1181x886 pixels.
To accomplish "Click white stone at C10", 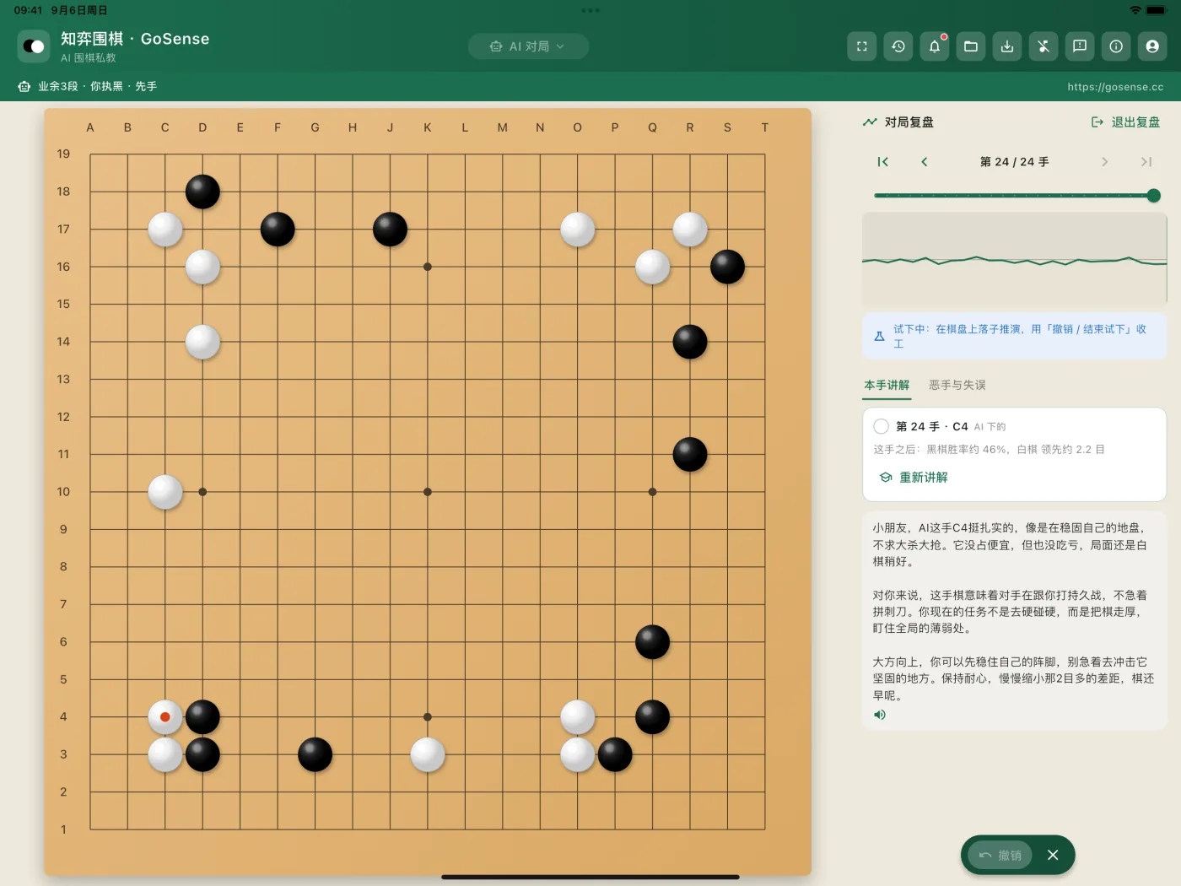I will [x=165, y=492].
